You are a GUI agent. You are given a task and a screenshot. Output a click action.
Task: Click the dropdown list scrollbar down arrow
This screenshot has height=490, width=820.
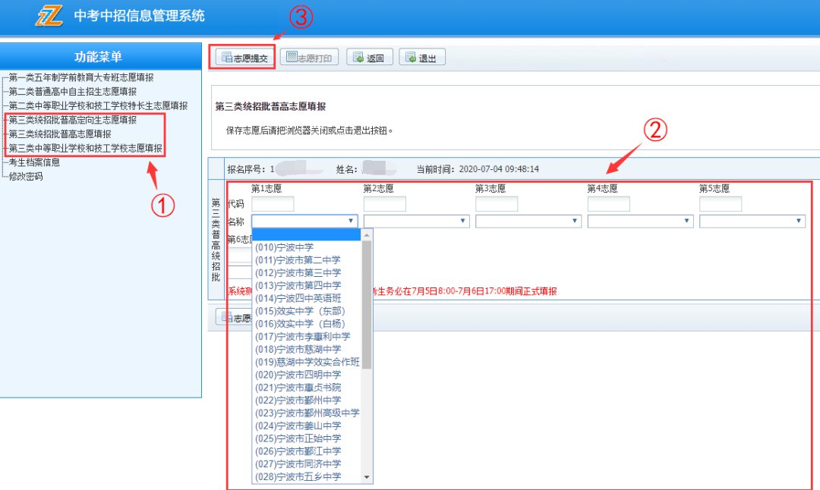click(x=367, y=477)
